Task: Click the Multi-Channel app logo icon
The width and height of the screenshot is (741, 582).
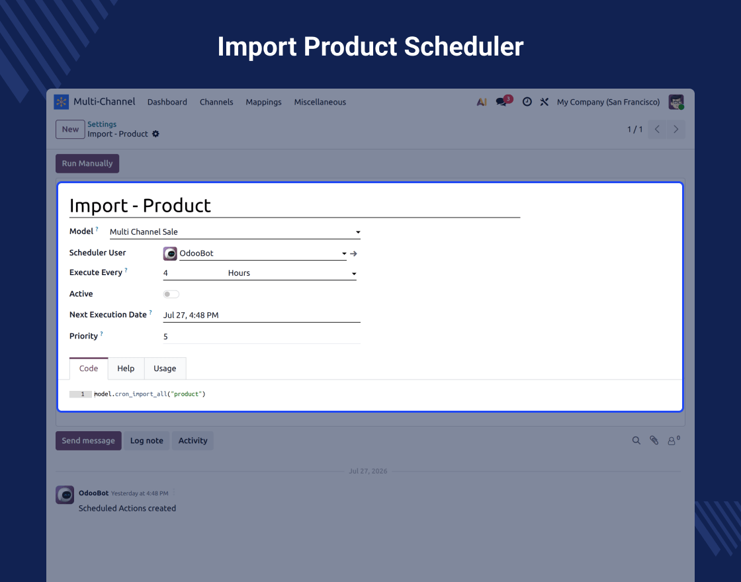Action: (x=62, y=102)
